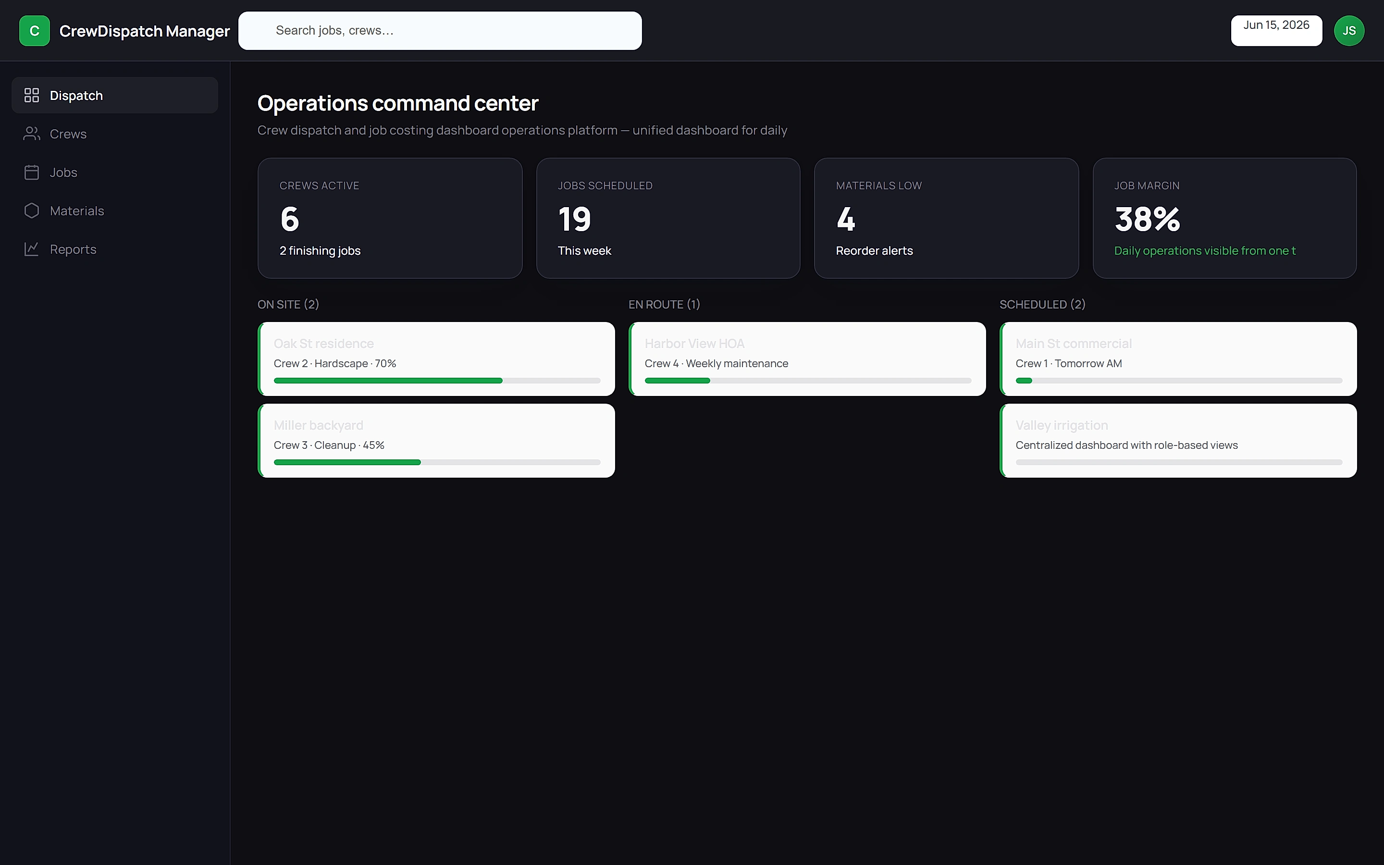Click the number 19 under Jobs Scheduled
This screenshot has height=865, width=1384.
point(574,219)
